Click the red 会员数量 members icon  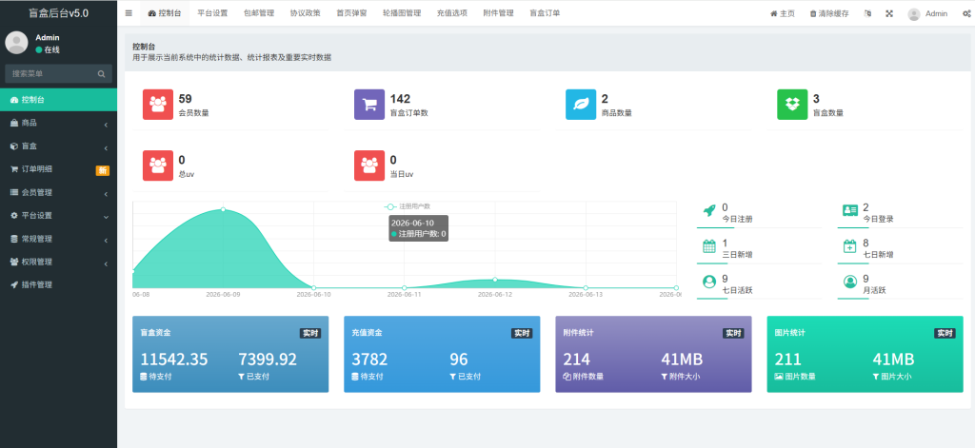coord(158,105)
